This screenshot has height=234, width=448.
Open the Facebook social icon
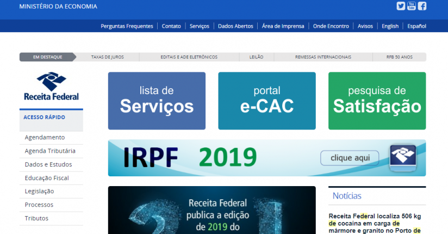[422, 7]
